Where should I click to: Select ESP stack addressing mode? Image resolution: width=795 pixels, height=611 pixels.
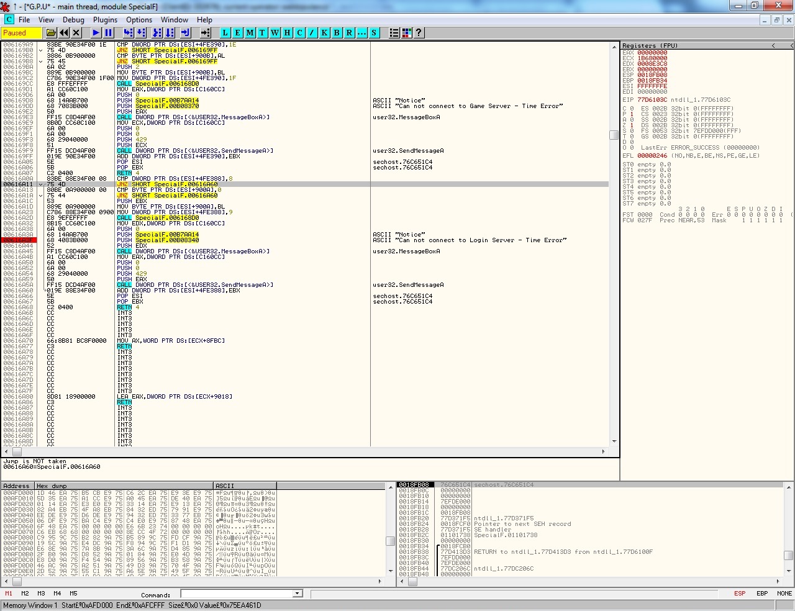coord(740,594)
